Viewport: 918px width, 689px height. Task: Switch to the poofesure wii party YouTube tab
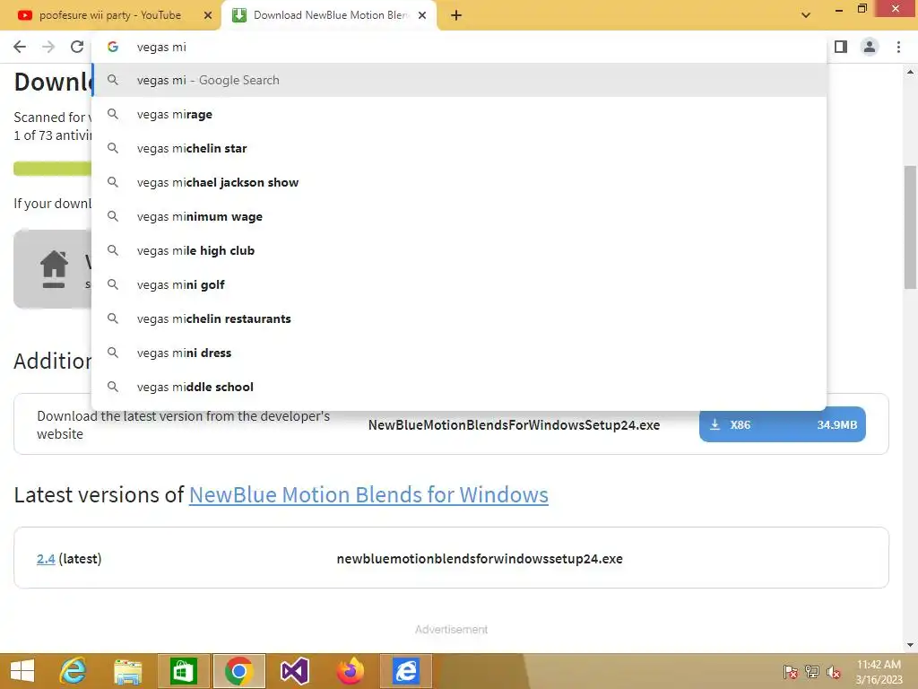[x=110, y=15]
